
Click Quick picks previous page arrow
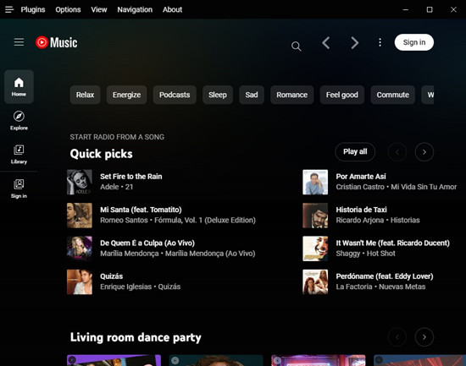tap(397, 152)
